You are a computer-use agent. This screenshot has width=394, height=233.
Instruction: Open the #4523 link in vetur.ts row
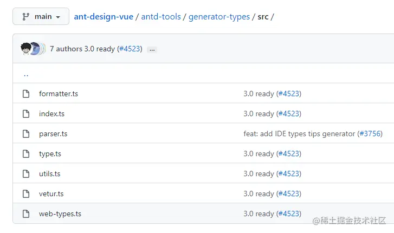pos(289,194)
